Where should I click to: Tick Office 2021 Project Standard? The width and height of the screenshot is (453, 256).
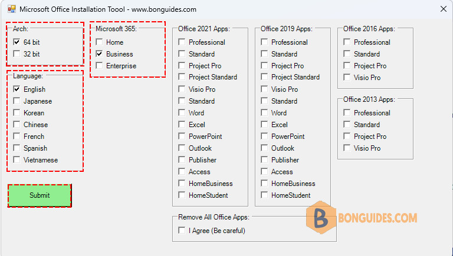coord(182,77)
